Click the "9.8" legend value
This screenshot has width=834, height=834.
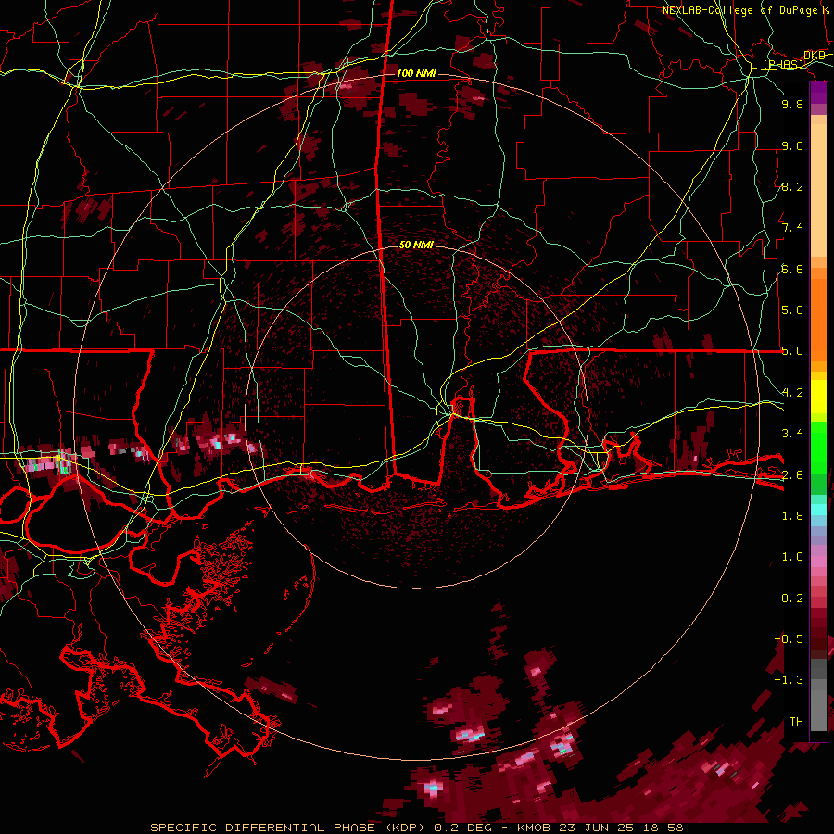point(792,104)
